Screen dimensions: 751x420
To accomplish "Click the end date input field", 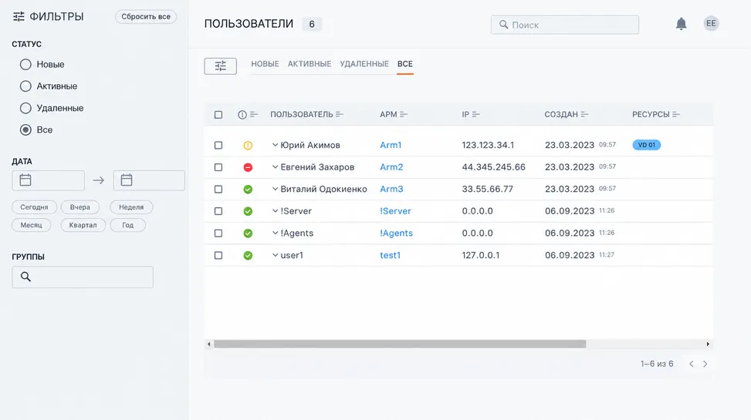I will (149, 180).
